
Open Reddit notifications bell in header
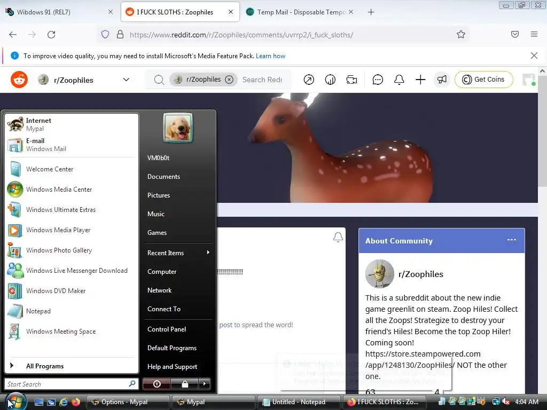point(399,80)
